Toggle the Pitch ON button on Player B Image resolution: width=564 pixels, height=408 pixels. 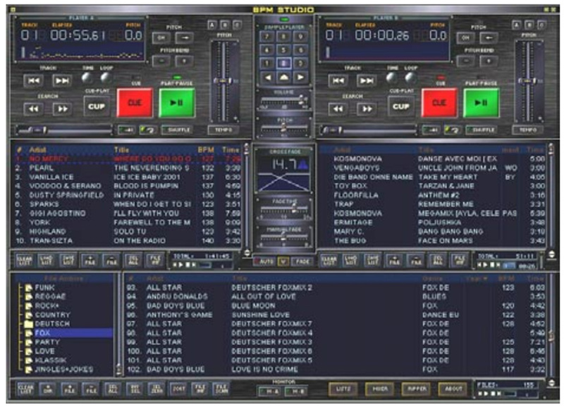coord(465,37)
